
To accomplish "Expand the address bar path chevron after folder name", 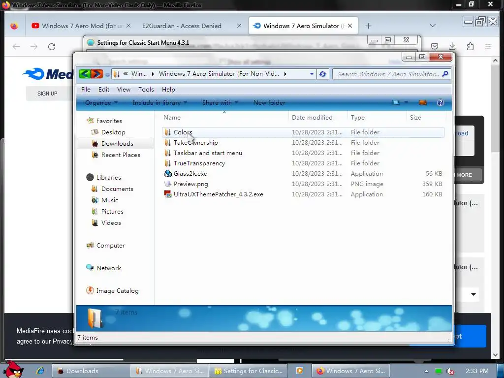I will (x=285, y=74).
